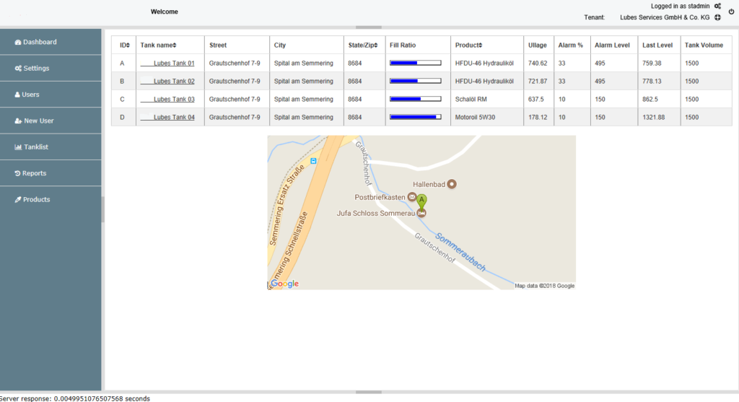The width and height of the screenshot is (739, 402).
Task: Open the Dashboard menu item
Action: point(51,42)
